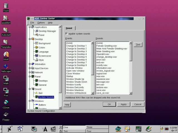Click the XMIDI music icon in the panel
The image size is (178, 133).
tap(53, 129)
